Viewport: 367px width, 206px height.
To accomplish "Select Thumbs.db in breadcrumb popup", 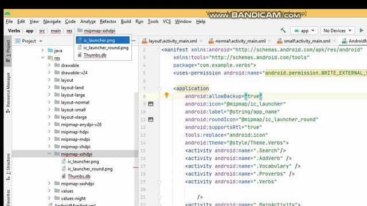I will pyautogui.click(x=103, y=55).
